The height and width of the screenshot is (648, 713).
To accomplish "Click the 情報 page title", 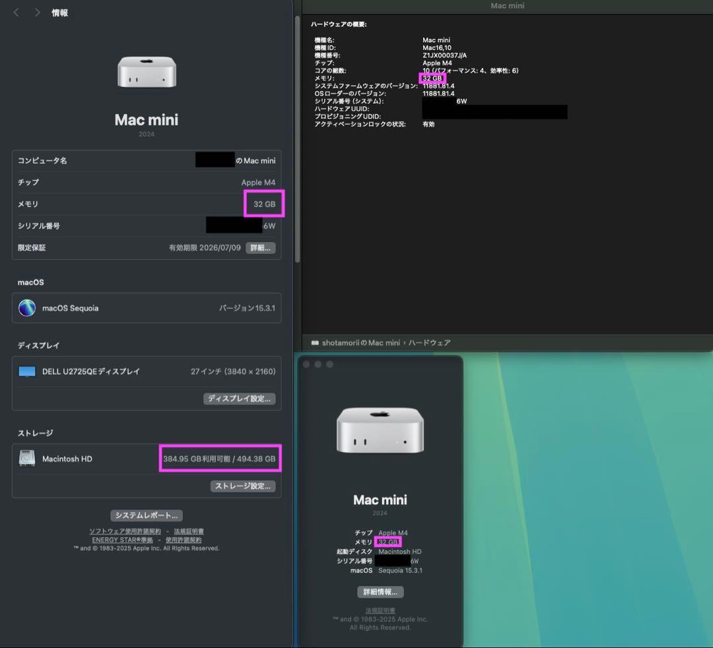I will [x=59, y=13].
